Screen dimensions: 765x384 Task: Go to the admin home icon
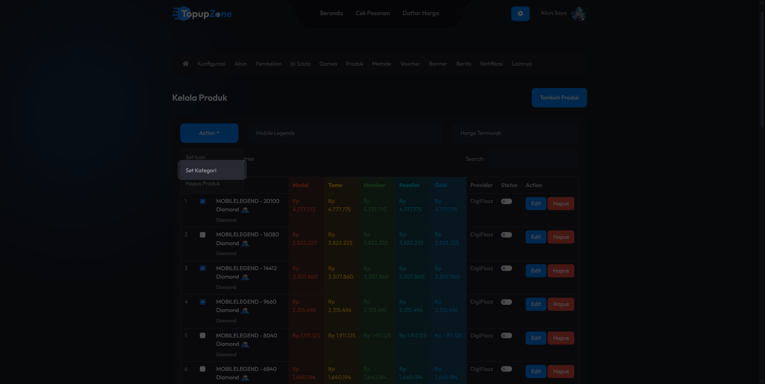[185, 64]
